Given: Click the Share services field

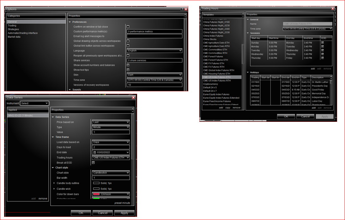Looking at the screenshot, I should (154, 60).
